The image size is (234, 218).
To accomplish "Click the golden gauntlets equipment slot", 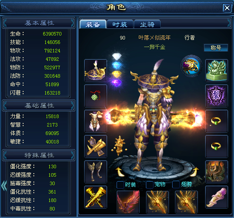I will [x=96, y=147].
